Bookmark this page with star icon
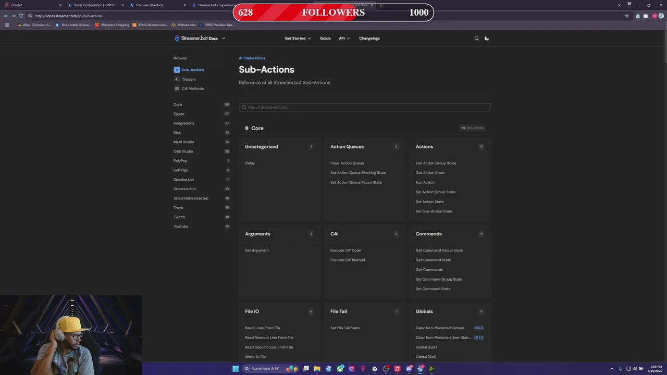Screen dimensions: 667x375 pos(627,16)
